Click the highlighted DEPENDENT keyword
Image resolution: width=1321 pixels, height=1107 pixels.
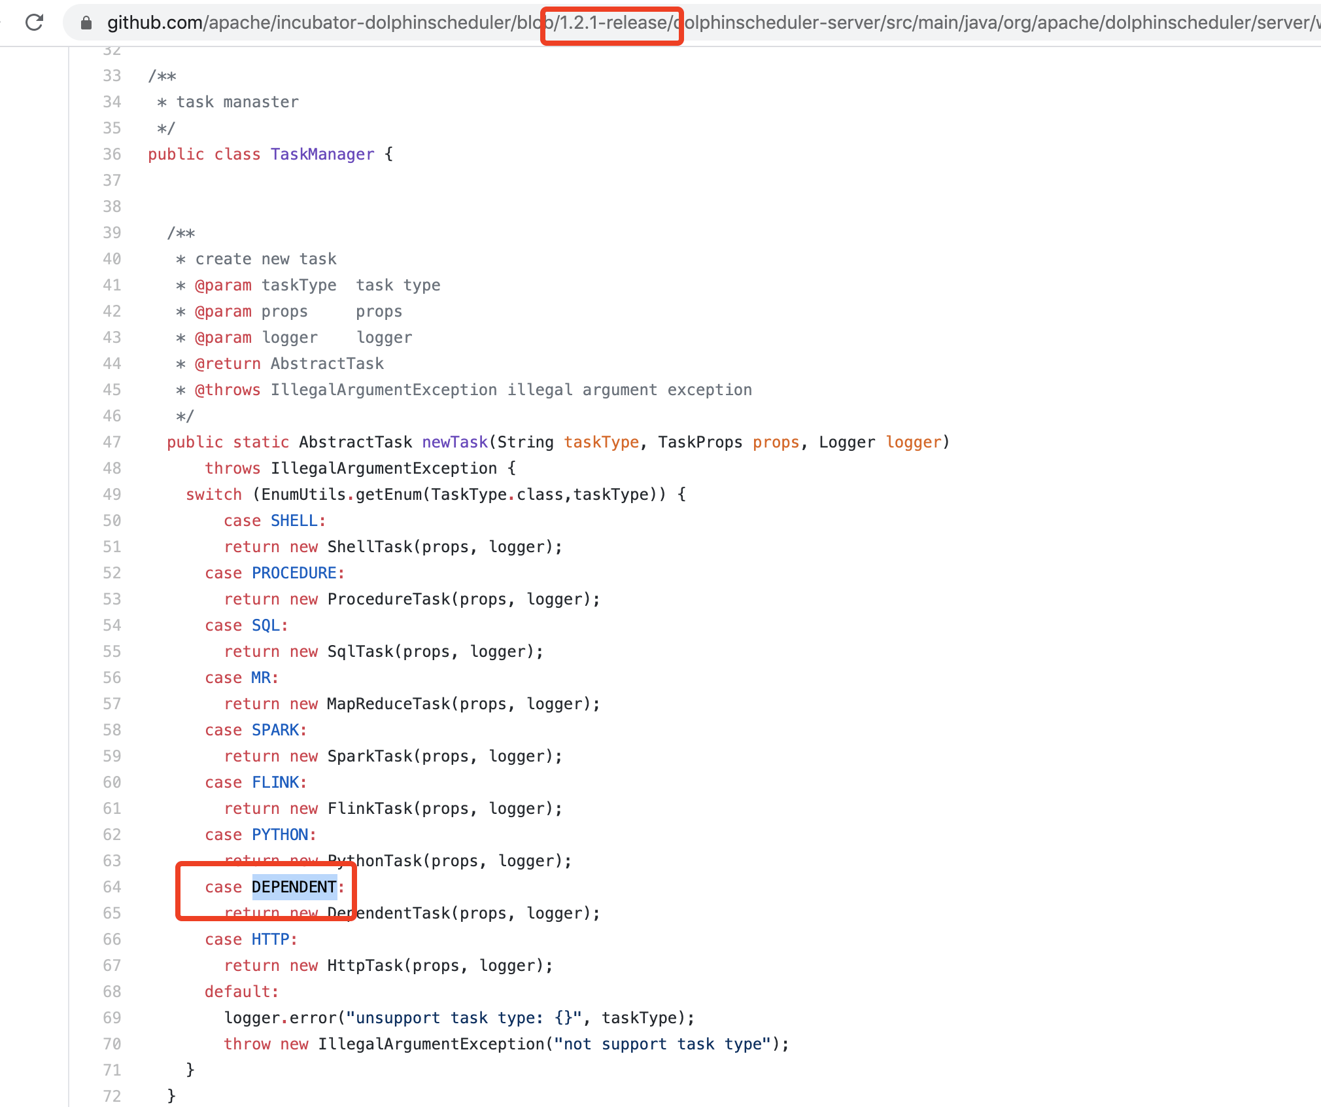pos(294,887)
